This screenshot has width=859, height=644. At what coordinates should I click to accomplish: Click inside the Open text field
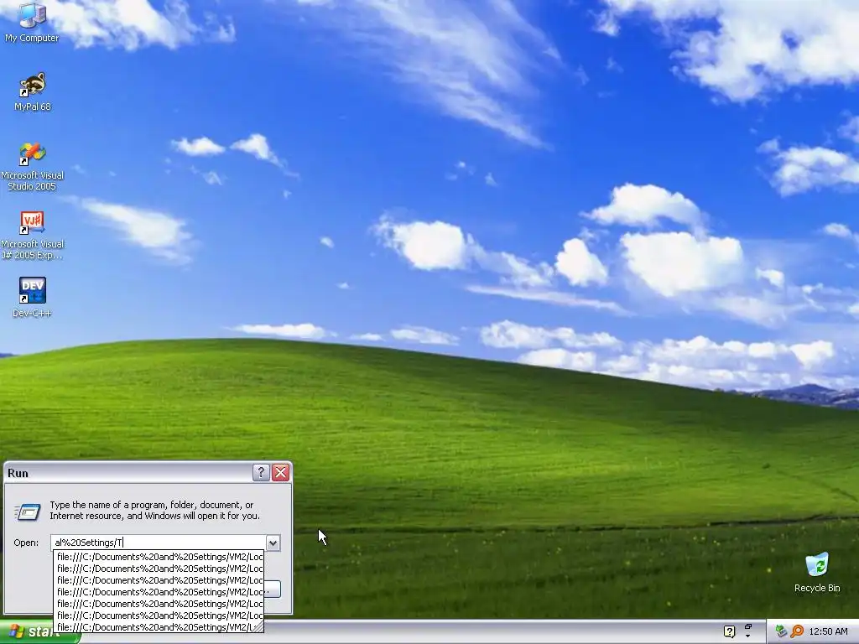[x=159, y=543]
